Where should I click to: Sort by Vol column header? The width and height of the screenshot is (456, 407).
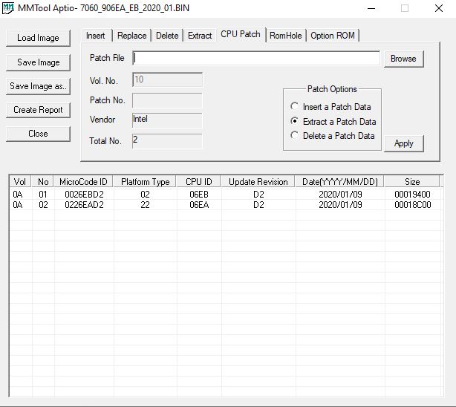tap(20, 182)
